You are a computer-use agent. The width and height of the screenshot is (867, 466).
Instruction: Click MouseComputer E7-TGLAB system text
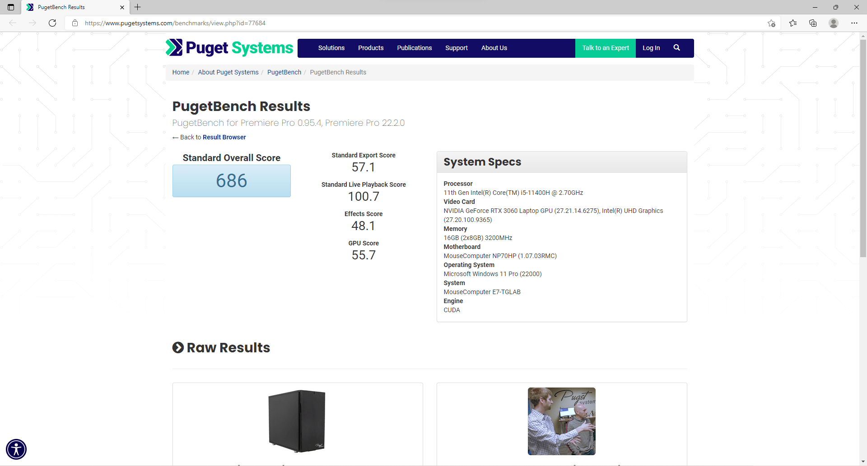(x=482, y=292)
